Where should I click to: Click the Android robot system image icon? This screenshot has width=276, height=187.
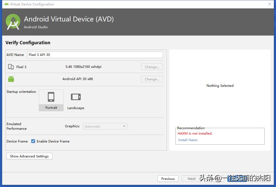point(11,79)
